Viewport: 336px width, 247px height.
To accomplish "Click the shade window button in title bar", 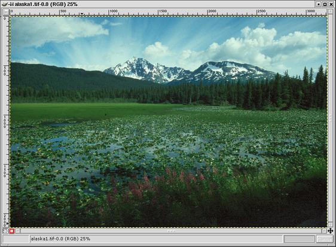I will coord(319,4).
